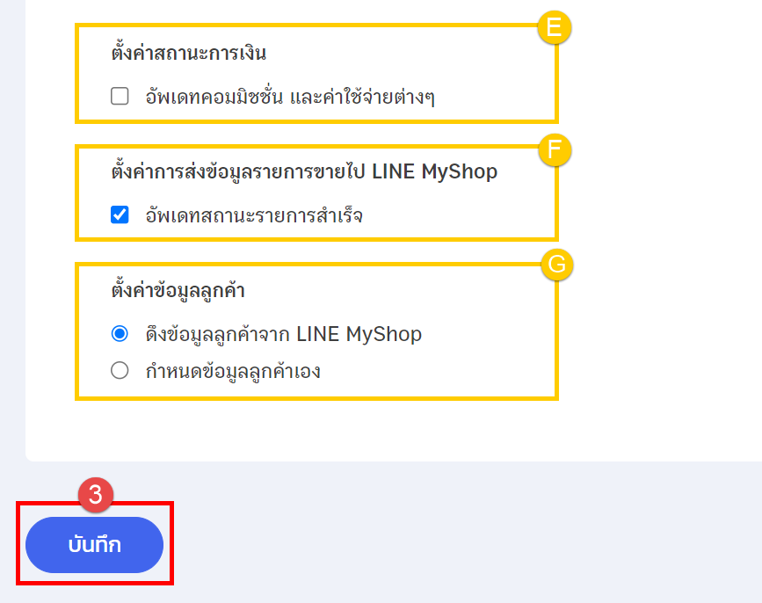Image resolution: width=762 pixels, height=603 pixels.
Task: Enable the อัพเดทคอมมิชชั่น และค่าใช้จ่ายต่างๆ checkbox
Action: pos(120,96)
